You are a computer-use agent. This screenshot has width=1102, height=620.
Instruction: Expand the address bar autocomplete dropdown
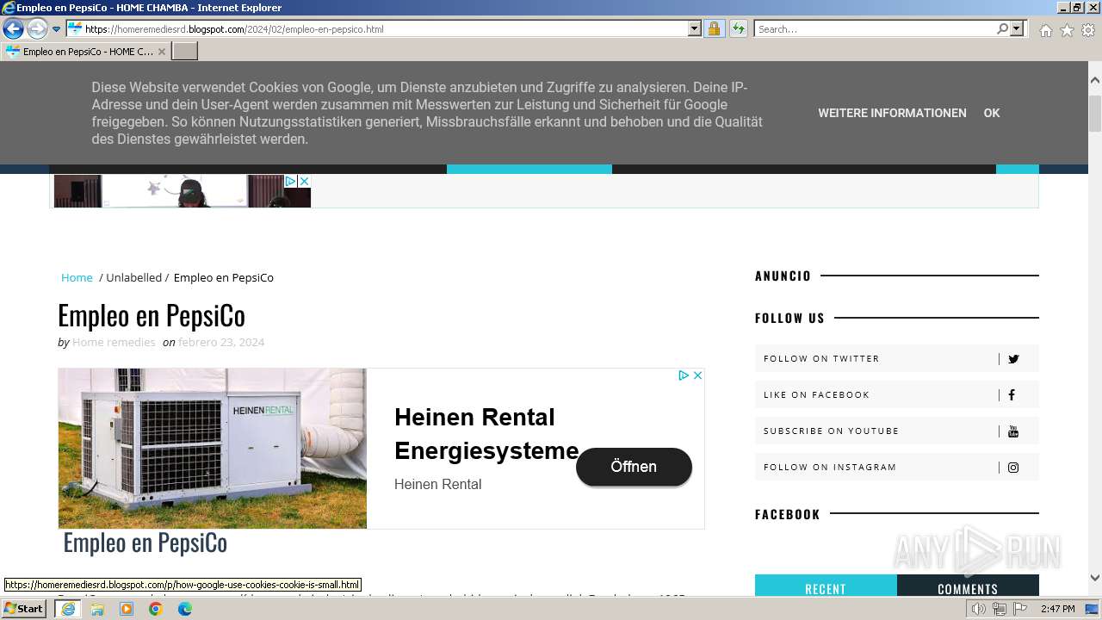695,28
